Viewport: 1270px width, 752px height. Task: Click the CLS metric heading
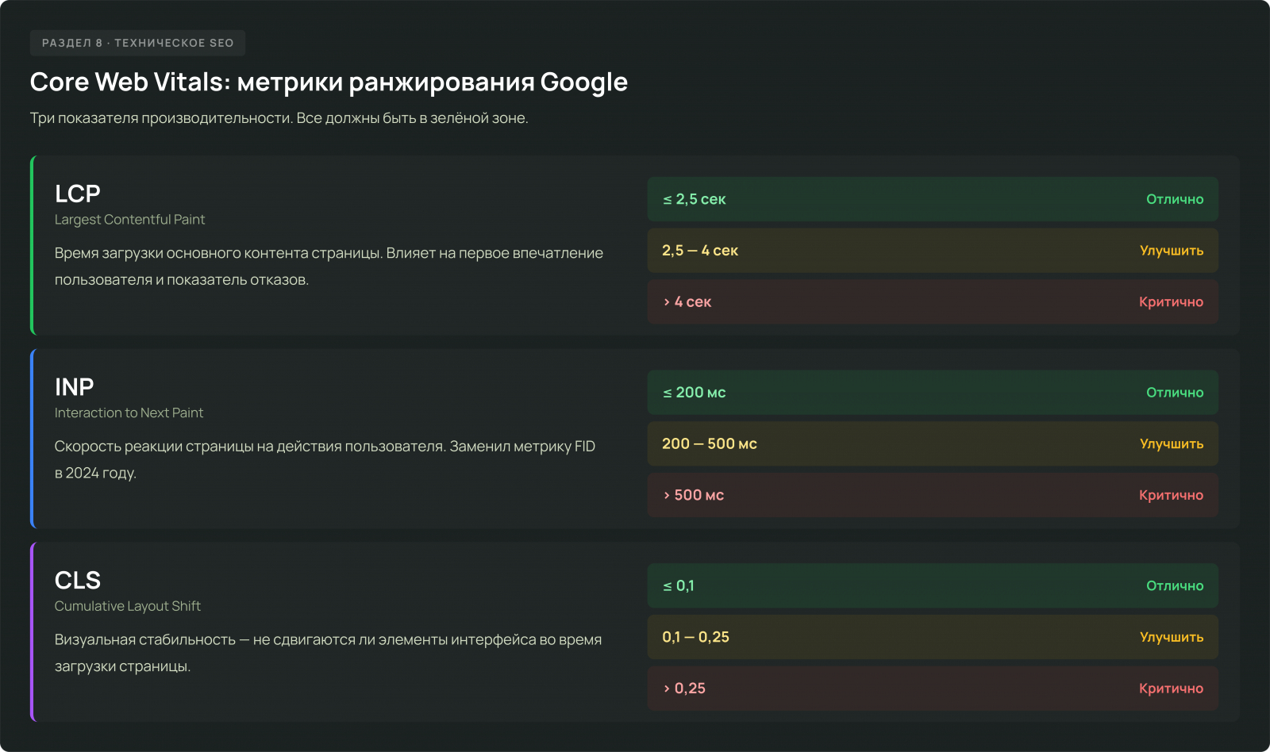(77, 581)
